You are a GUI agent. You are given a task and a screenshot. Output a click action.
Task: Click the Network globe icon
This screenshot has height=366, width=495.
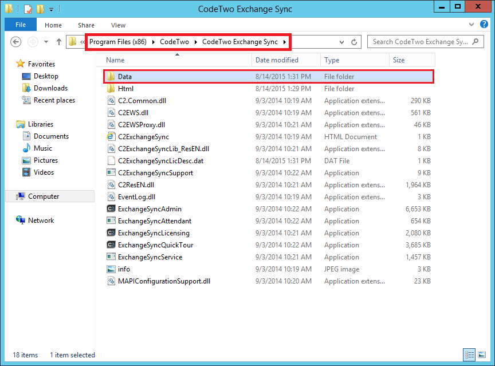coord(21,220)
